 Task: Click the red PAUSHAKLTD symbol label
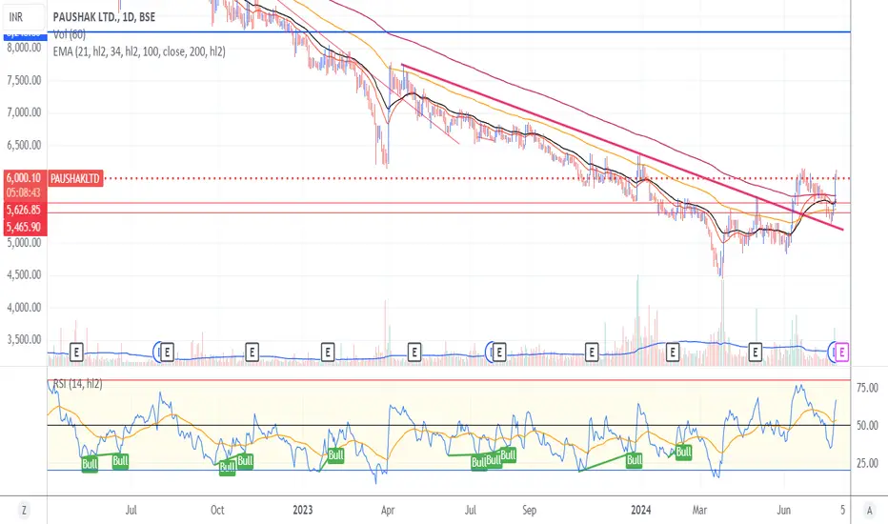(74, 178)
